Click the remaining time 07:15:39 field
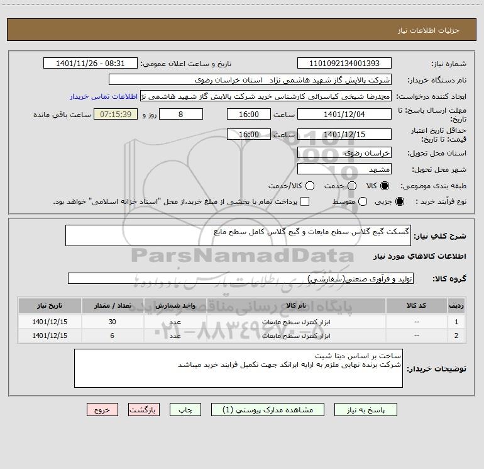This screenshot has width=484, height=469. click(x=116, y=114)
